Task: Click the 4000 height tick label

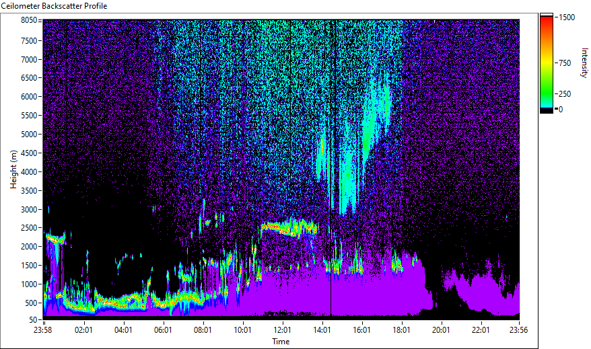Action: click(29, 172)
